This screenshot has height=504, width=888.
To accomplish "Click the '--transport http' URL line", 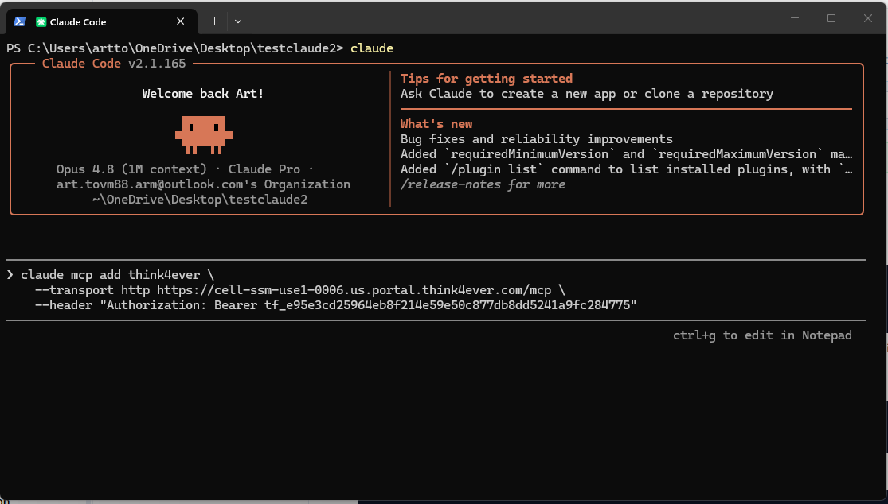I will [299, 290].
